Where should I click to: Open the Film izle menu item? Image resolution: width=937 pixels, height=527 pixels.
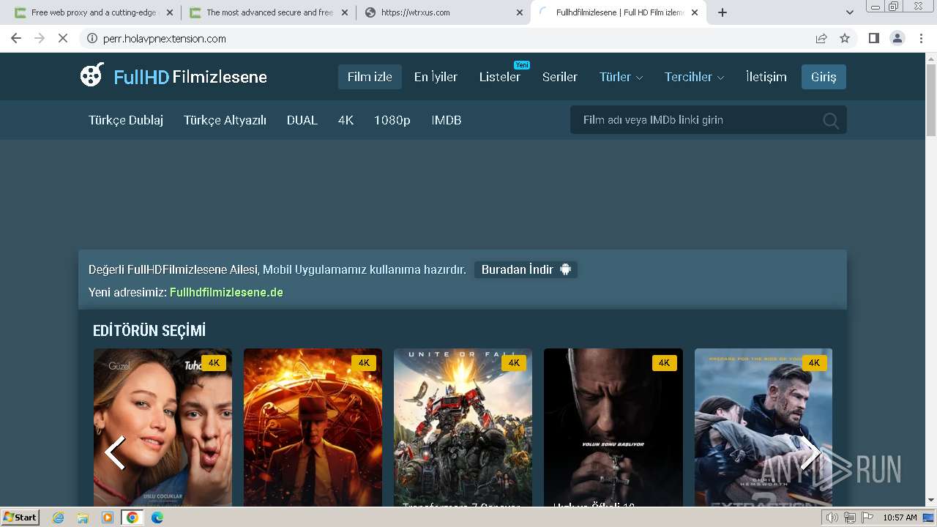coord(370,77)
